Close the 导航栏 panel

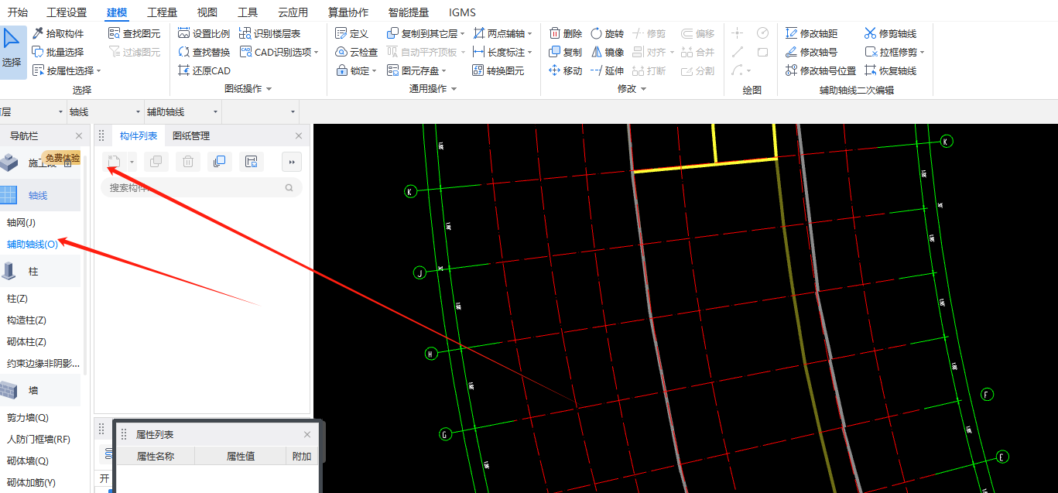coord(78,135)
